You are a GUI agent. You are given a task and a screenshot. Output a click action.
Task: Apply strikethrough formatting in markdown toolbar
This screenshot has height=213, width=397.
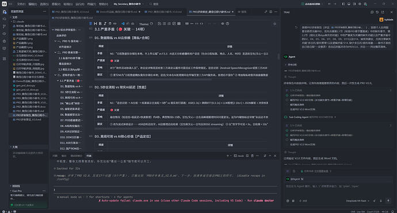(110, 24)
